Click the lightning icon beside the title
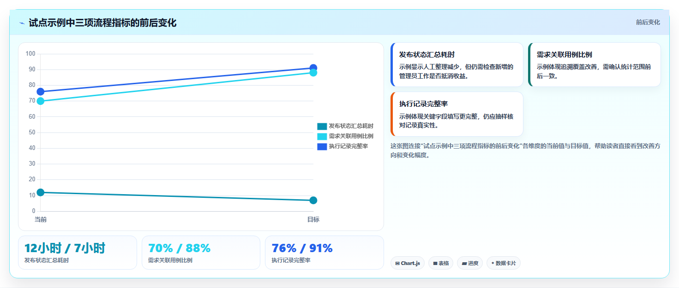The height and width of the screenshot is (288, 679). tap(22, 23)
